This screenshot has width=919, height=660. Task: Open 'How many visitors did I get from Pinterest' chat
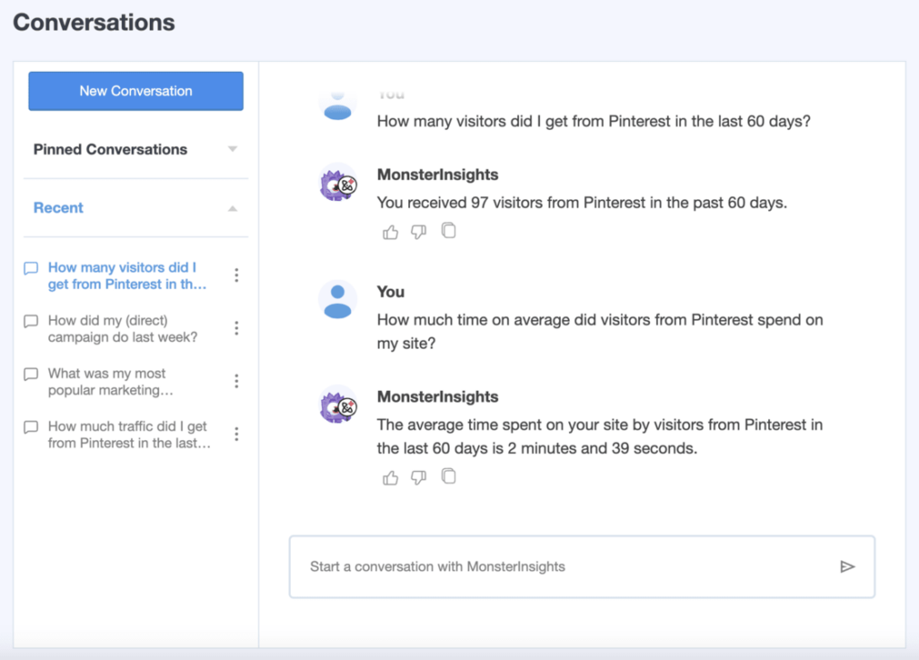(x=126, y=275)
